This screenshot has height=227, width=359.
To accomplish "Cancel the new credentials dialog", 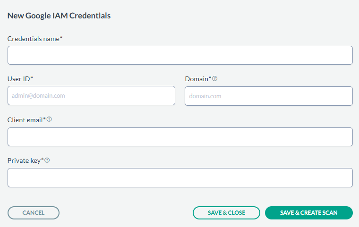I will (x=34, y=213).
